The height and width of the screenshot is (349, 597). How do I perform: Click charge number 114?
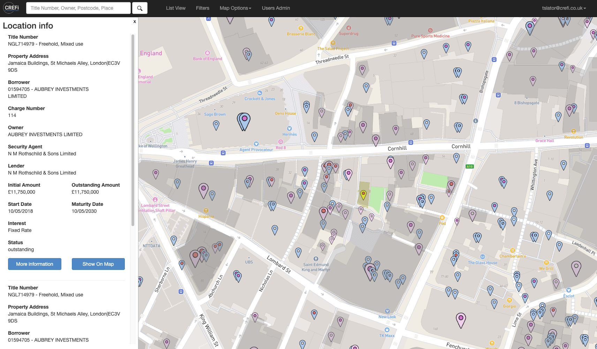[12, 115]
